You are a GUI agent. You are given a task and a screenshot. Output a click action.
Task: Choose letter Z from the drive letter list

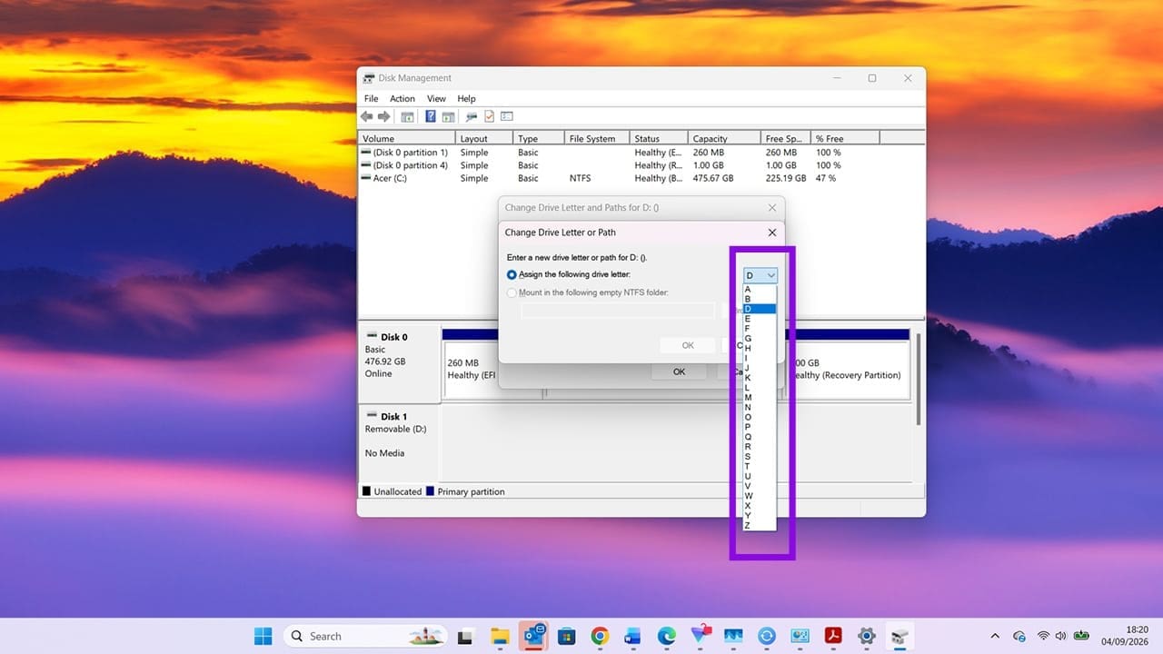tap(760, 525)
